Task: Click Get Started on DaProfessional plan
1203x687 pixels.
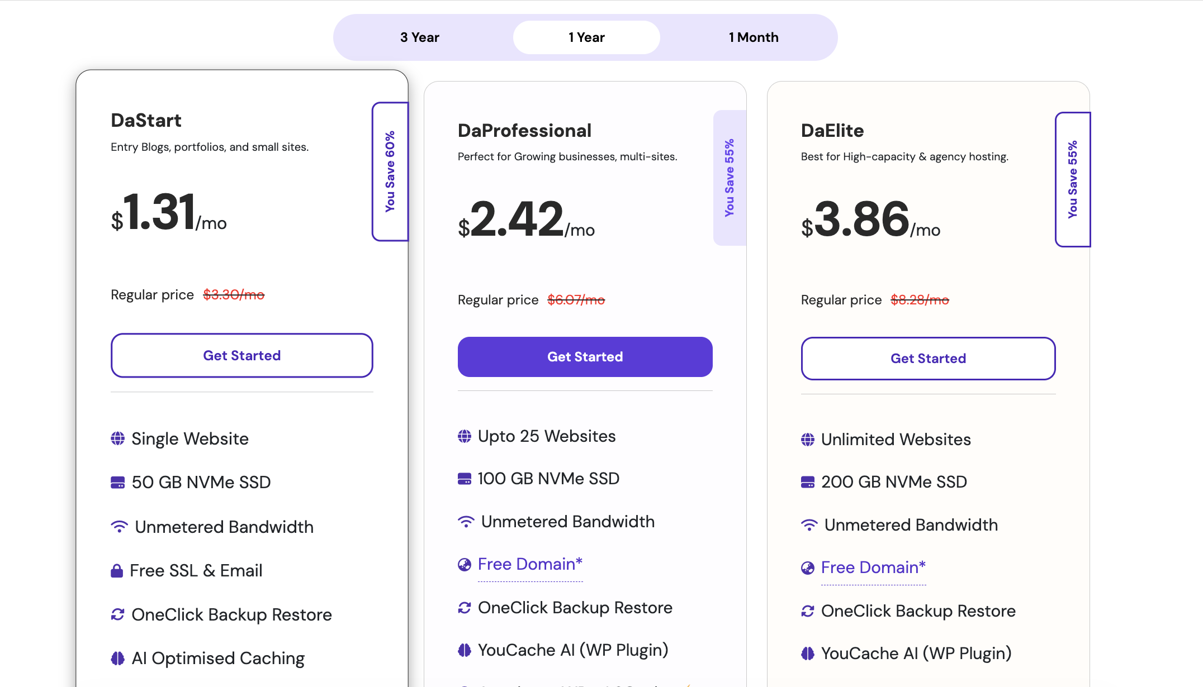Action: pyautogui.click(x=585, y=357)
